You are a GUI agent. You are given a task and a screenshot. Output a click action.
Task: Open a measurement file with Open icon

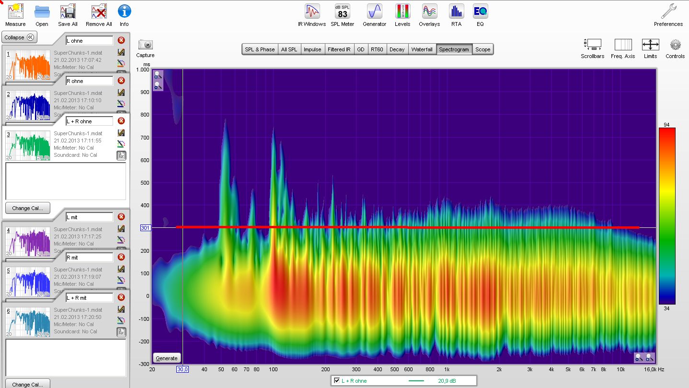tap(42, 14)
